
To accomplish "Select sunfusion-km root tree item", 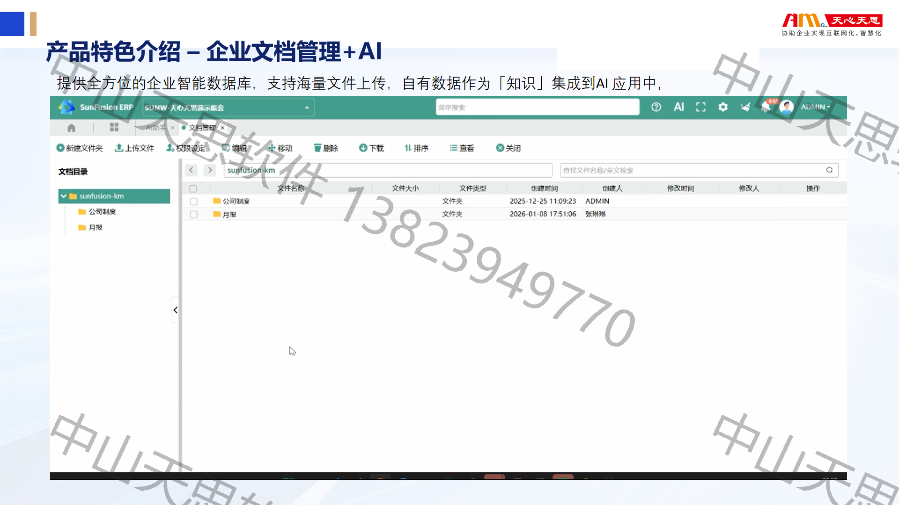I will tap(114, 196).
